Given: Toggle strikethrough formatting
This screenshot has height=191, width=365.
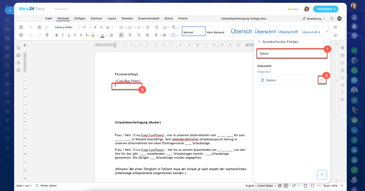Looking at the screenshot, I should pos(75,35).
